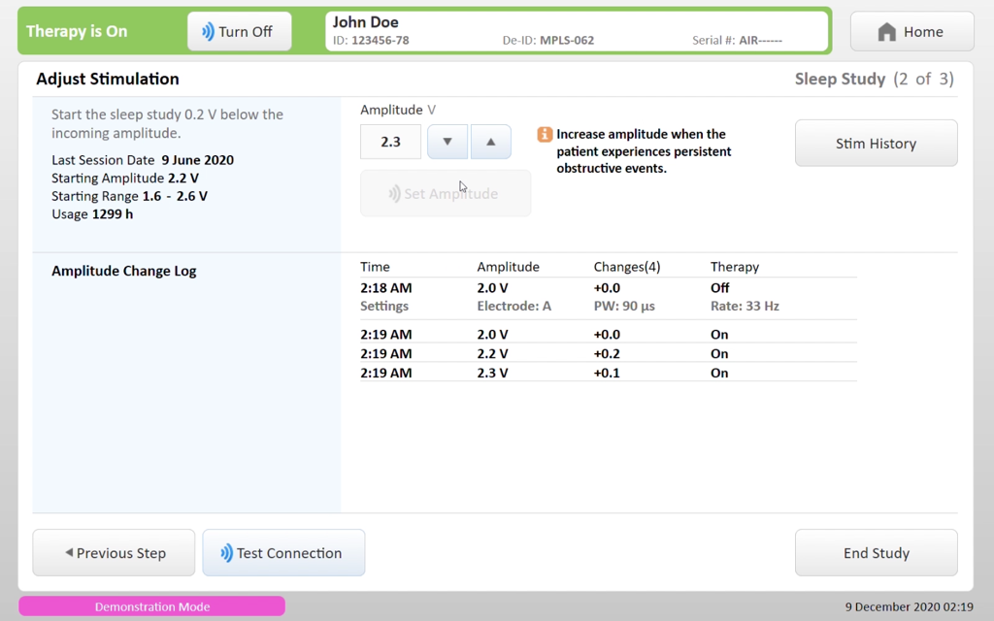Click the amplitude value field showing 2.3
This screenshot has width=994, height=621.
pos(390,142)
